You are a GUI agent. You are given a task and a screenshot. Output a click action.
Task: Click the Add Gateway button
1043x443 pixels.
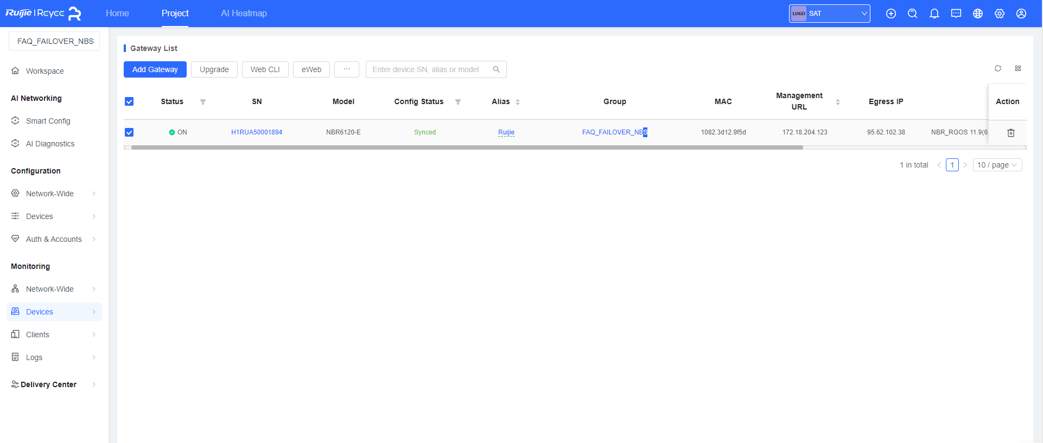coord(155,69)
